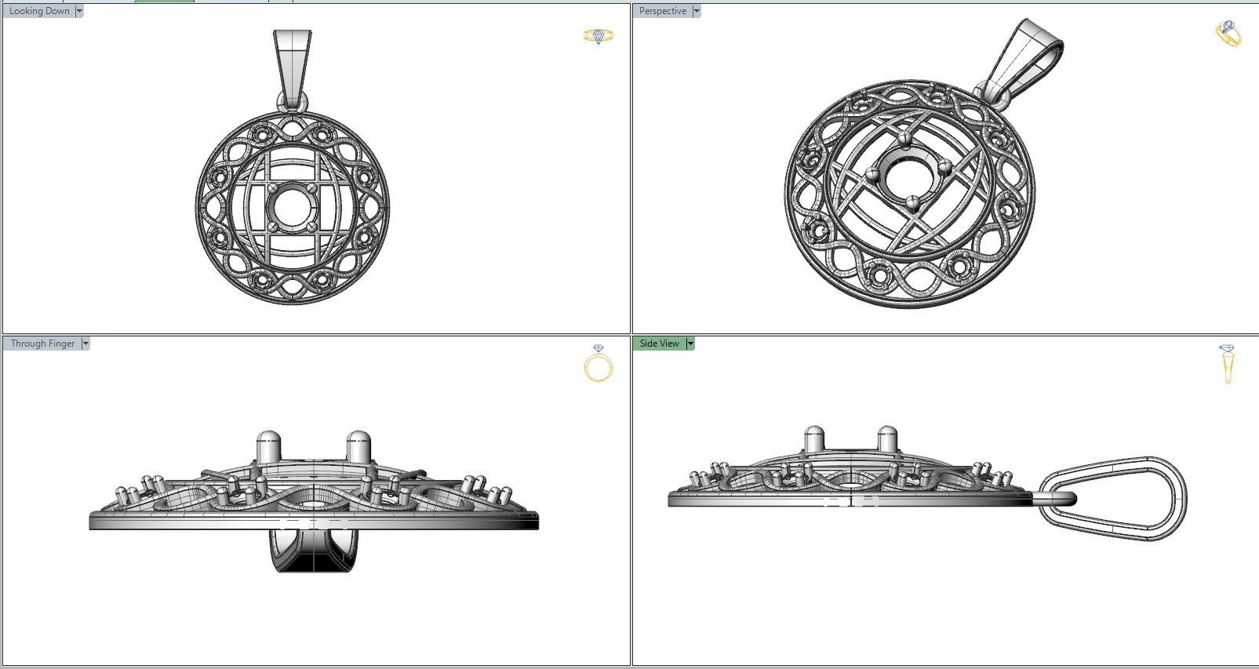The image size is (1259, 669).
Task: Open the Looking Down viewport dropdown arrow
Action: [79, 11]
